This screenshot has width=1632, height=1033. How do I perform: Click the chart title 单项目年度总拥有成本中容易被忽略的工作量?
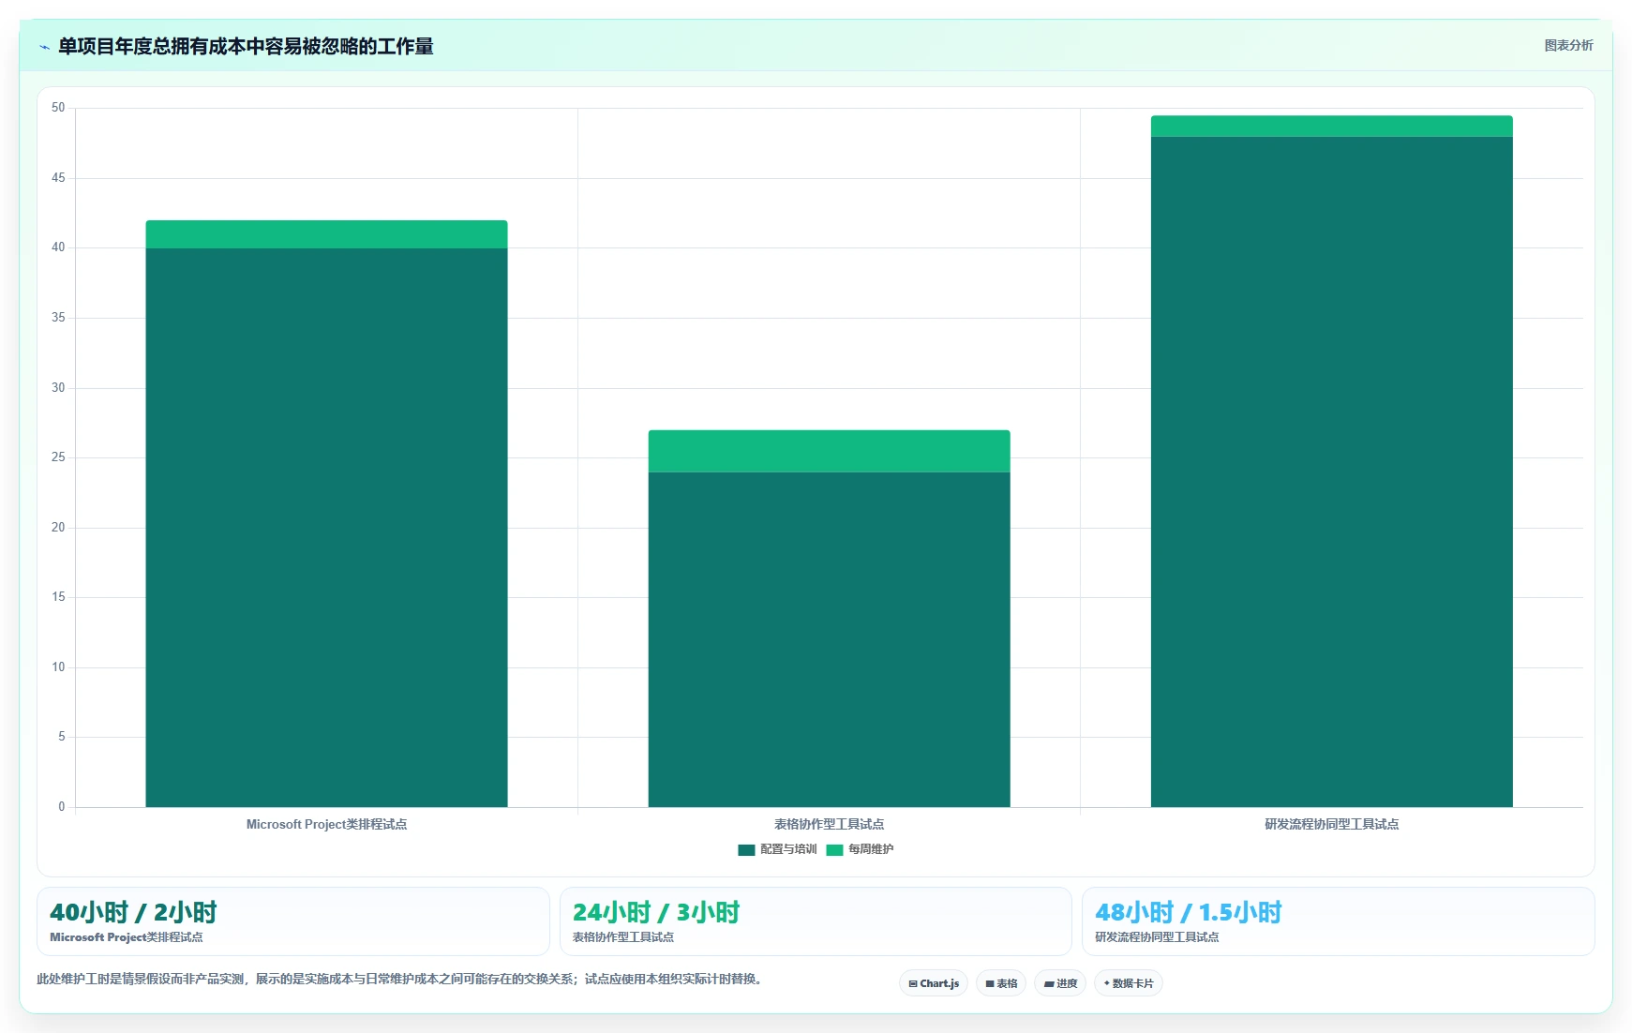click(x=246, y=46)
